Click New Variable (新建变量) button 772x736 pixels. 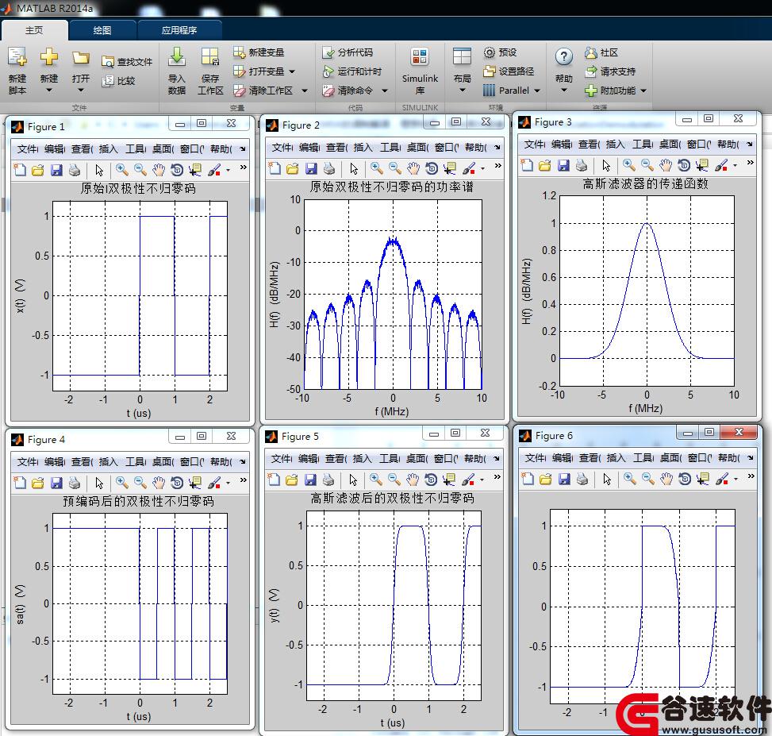pyautogui.click(x=259, y=52)
